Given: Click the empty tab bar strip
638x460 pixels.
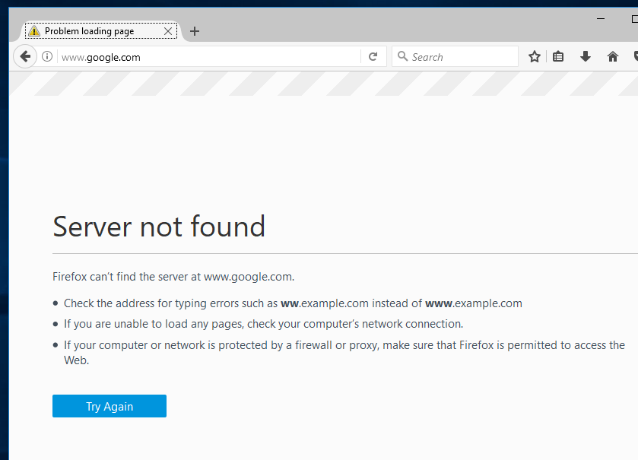Looking at the screenshot, I should pos(380,30).
